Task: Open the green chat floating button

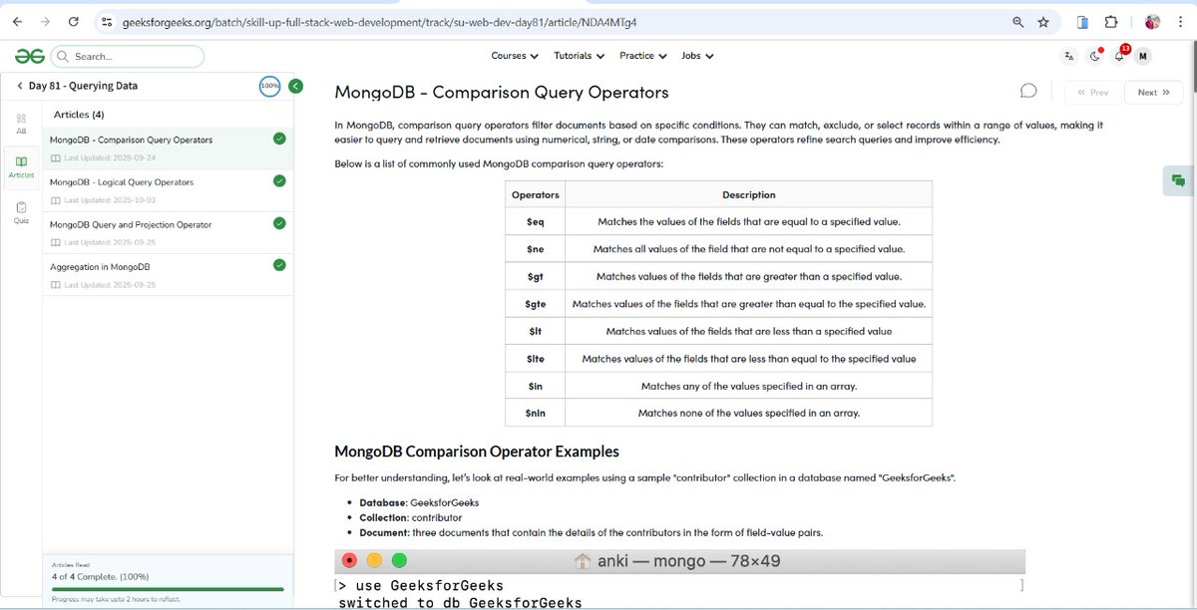Action: pos(1179,180)
